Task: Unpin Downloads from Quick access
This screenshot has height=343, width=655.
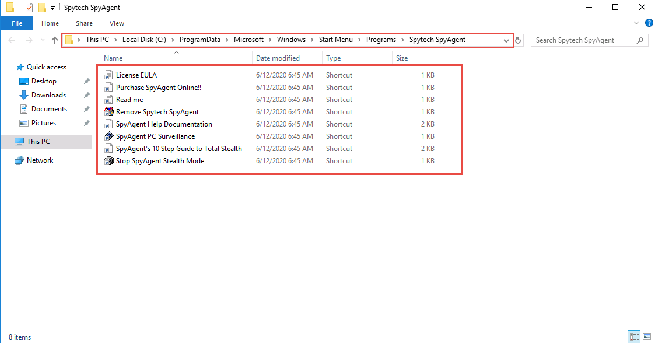Action: pyautogui.click(x=87, y=95)
